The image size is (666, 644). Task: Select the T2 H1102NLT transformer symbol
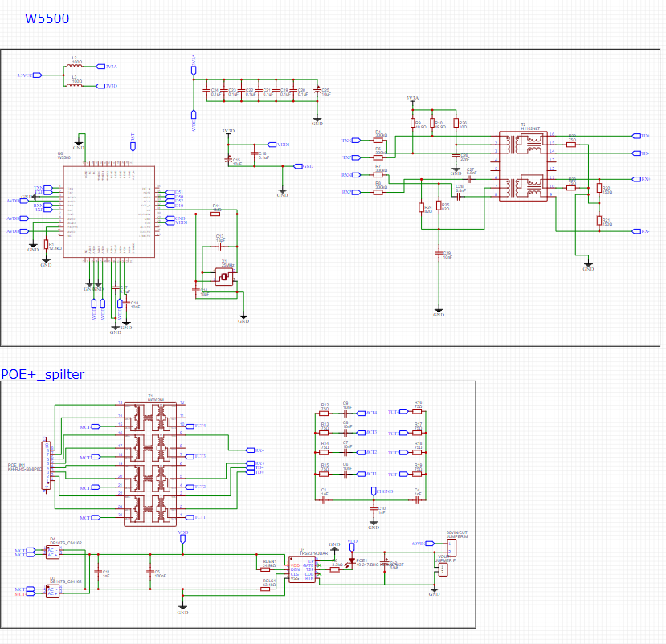click(523, 166)
